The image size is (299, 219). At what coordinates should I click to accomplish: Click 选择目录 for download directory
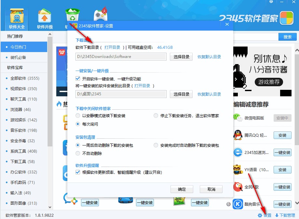(181, 57)
